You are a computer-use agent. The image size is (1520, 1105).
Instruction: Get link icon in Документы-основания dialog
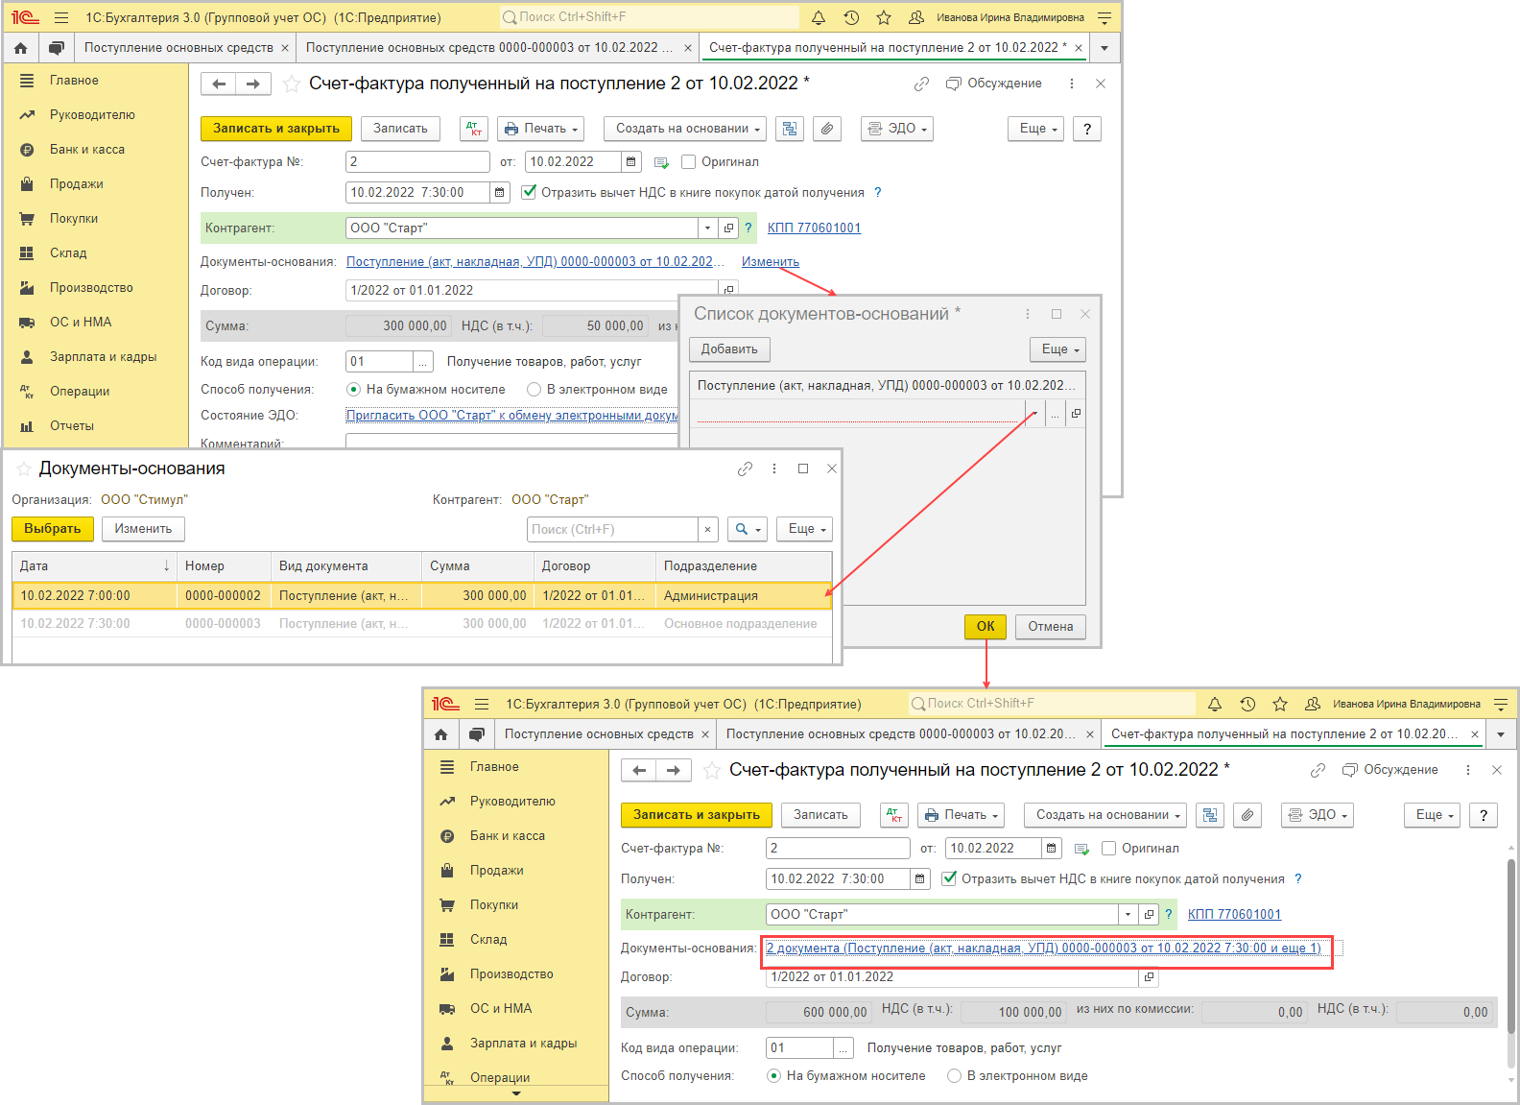[x=745, y=468]
